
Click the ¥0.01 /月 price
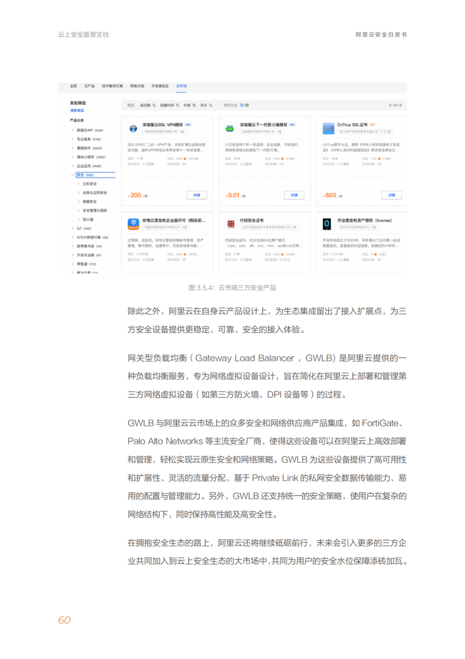(x=236, y=196)
